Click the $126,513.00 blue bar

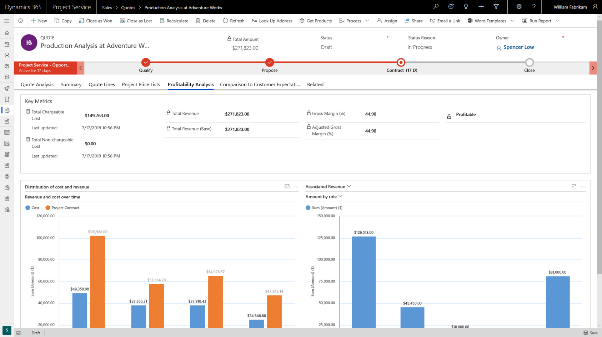click(363, 282)
